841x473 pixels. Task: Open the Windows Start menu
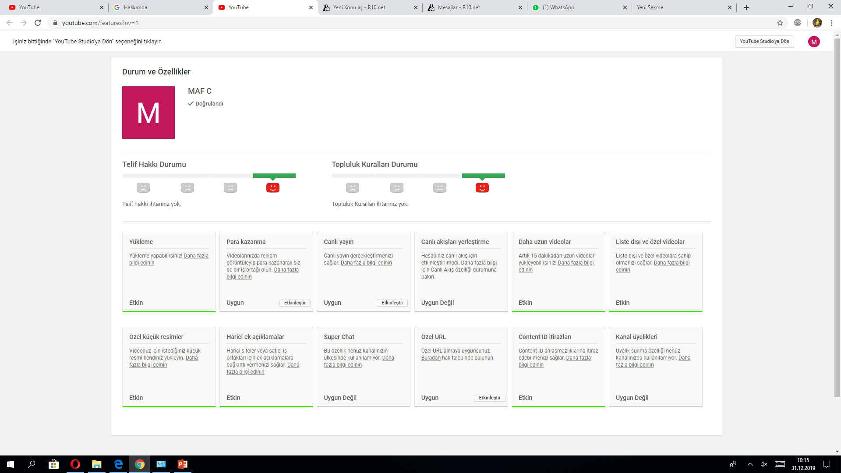click(x=11, y=464)
